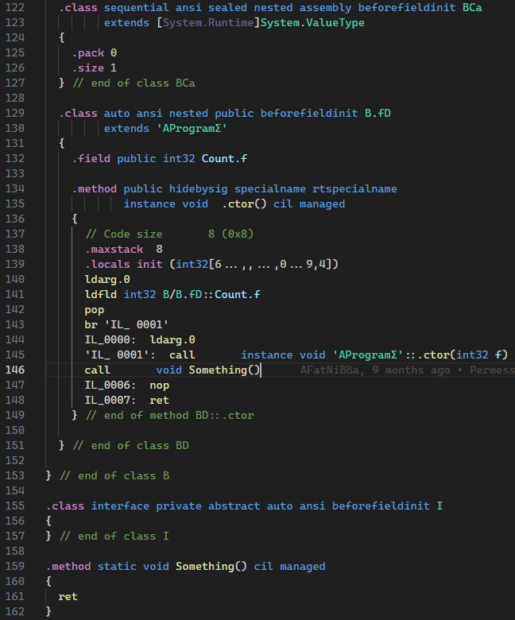Screen dimensions: 515x620
Task: Click 'Count.f' on the field declaration line 132
Action: [x=224, y=158]
